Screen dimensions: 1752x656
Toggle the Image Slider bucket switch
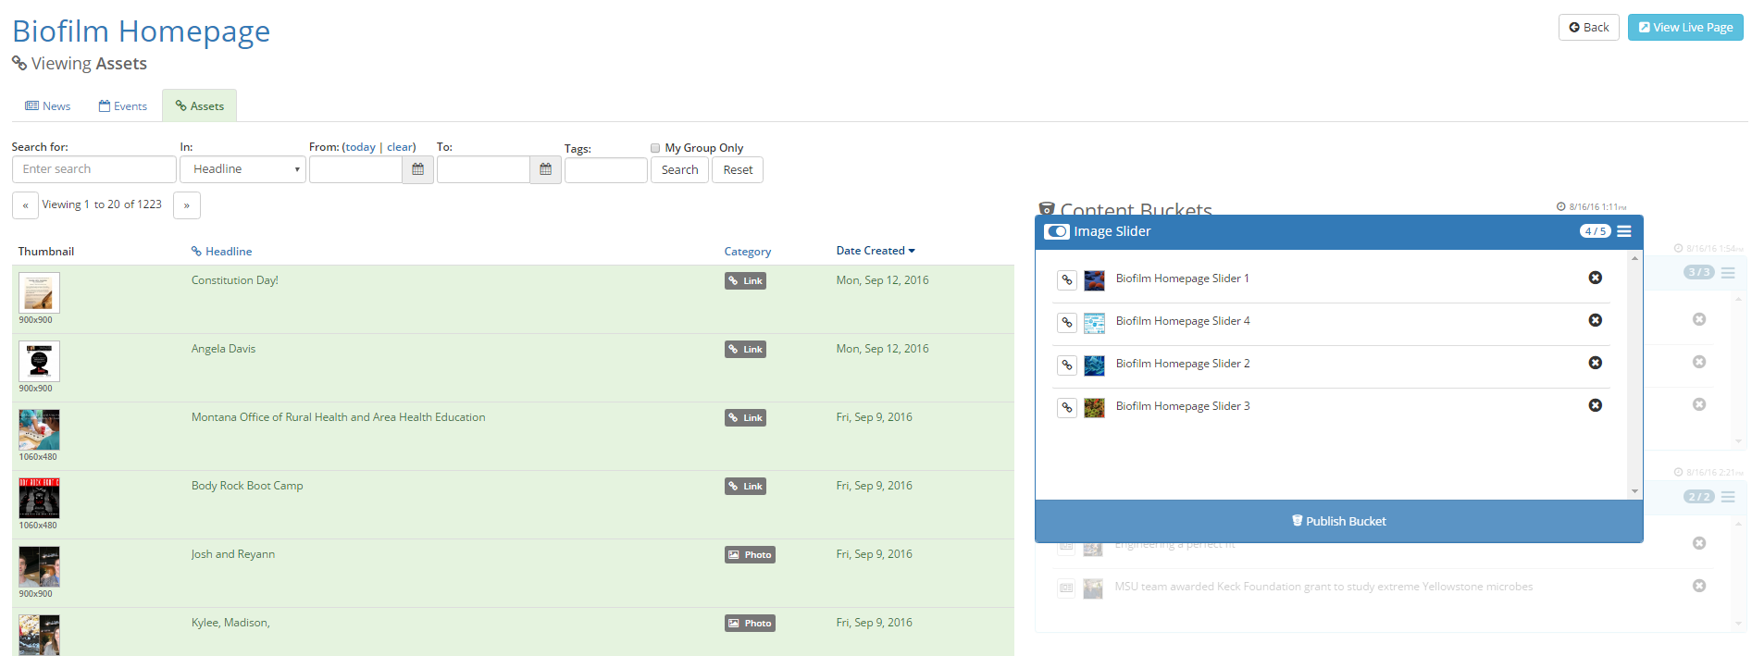coord(1057,231)
